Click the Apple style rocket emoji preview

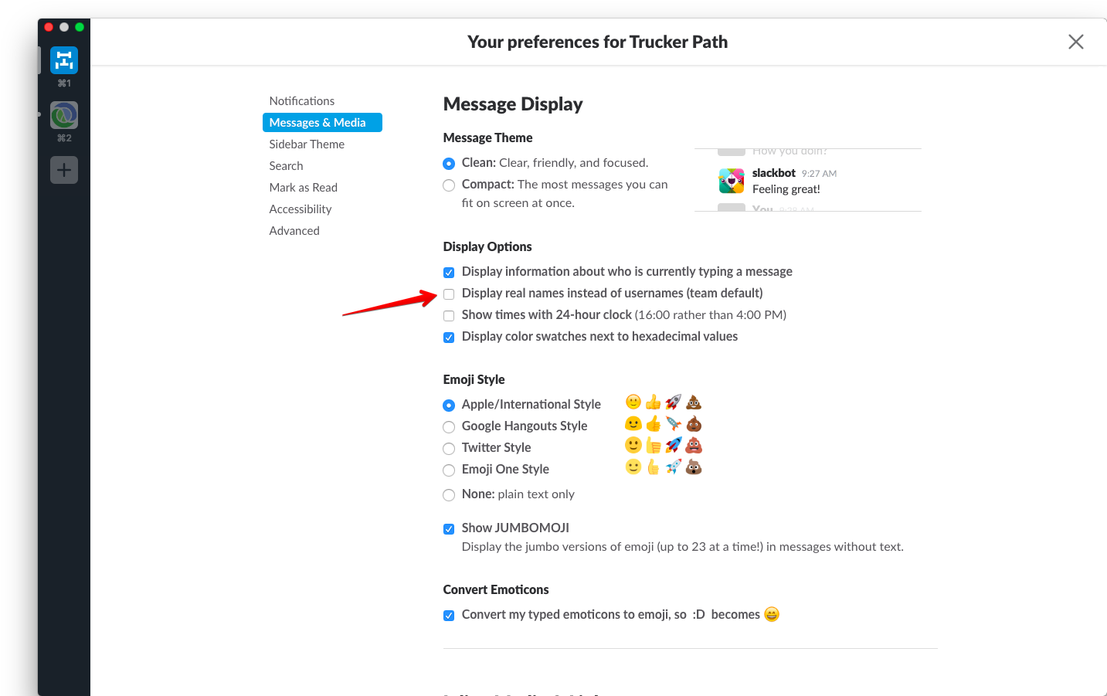pyautogui.click(x=674, y=402)
